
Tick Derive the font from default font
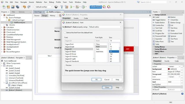(65, 33)
